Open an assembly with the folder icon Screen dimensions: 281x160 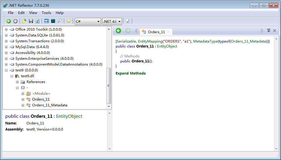pos(24,21)
